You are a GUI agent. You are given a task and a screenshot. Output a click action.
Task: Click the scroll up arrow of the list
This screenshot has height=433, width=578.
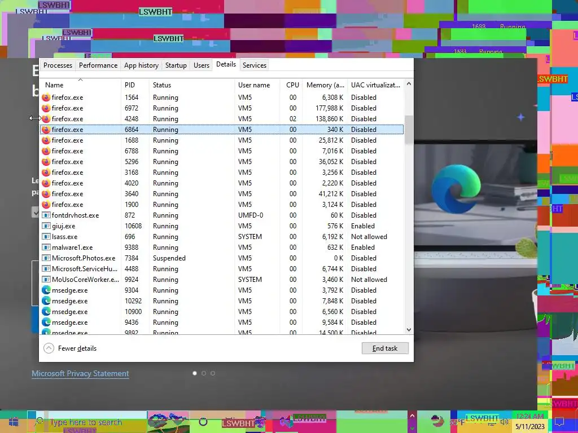pyautogui.click(x=409, y=84)
